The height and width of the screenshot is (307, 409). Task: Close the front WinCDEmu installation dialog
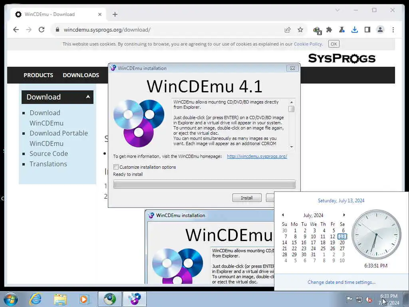[292, 68]
